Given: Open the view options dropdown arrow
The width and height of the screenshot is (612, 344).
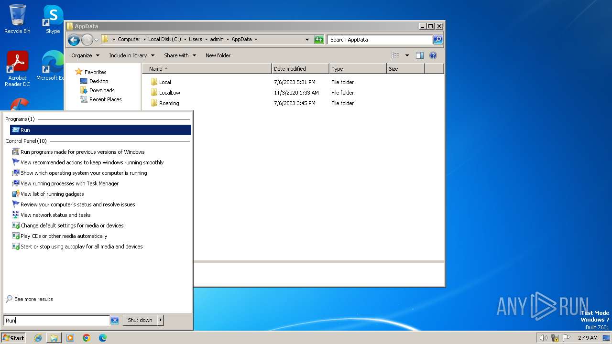Looking at the screenshot, I should [x=407, y=55].
